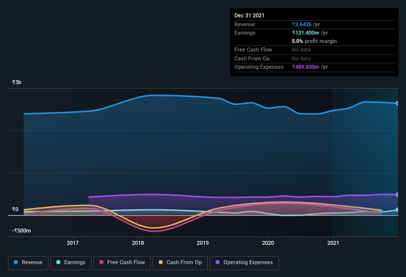Click the 5.0% profit margin text
The image size is (406, 277).
[x=315, y=41]
